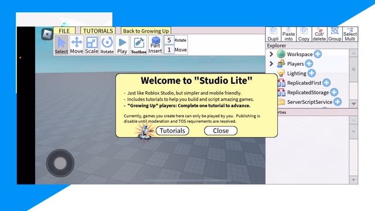Click the Explorer scrollbar up arrow
The height and width of the screenshot is (211, 375).
click(x=353, y=53)
